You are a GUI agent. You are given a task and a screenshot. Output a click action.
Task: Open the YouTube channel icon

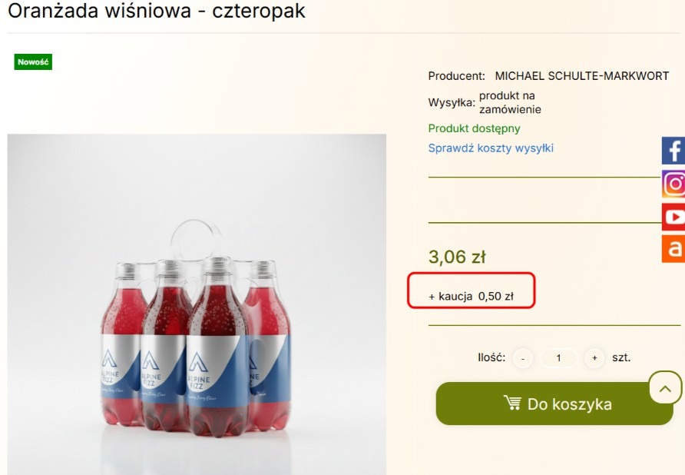[x=673, y=217]
